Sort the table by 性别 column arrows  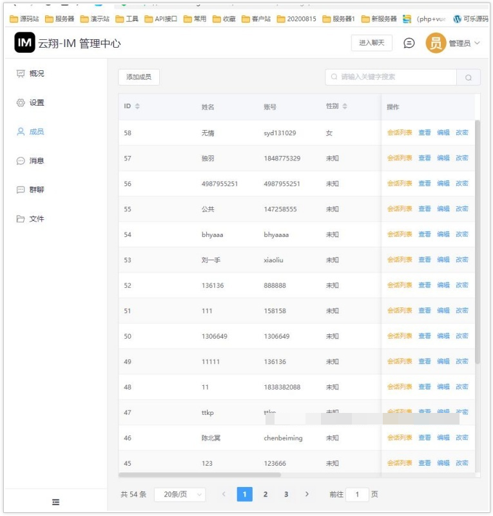click(345, 106)
